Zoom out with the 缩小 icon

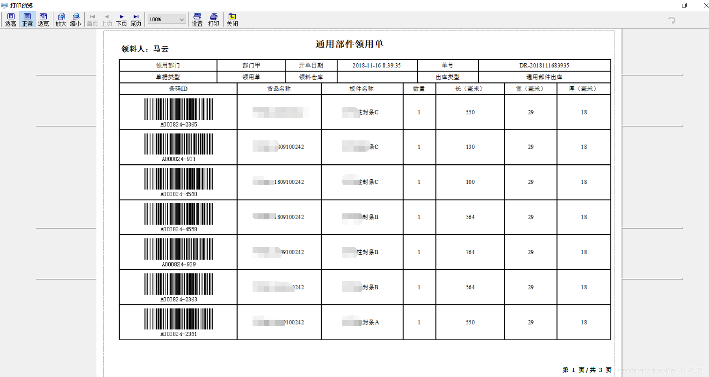76,19
